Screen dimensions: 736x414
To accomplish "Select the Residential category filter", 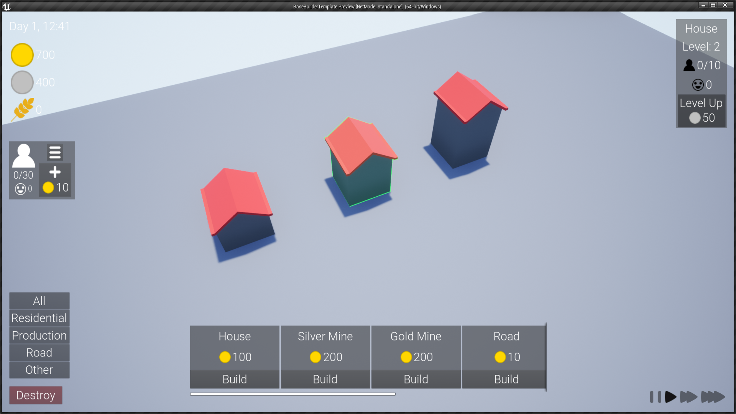I will (x=39, y=318).
